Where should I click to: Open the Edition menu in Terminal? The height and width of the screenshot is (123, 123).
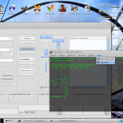62,55
